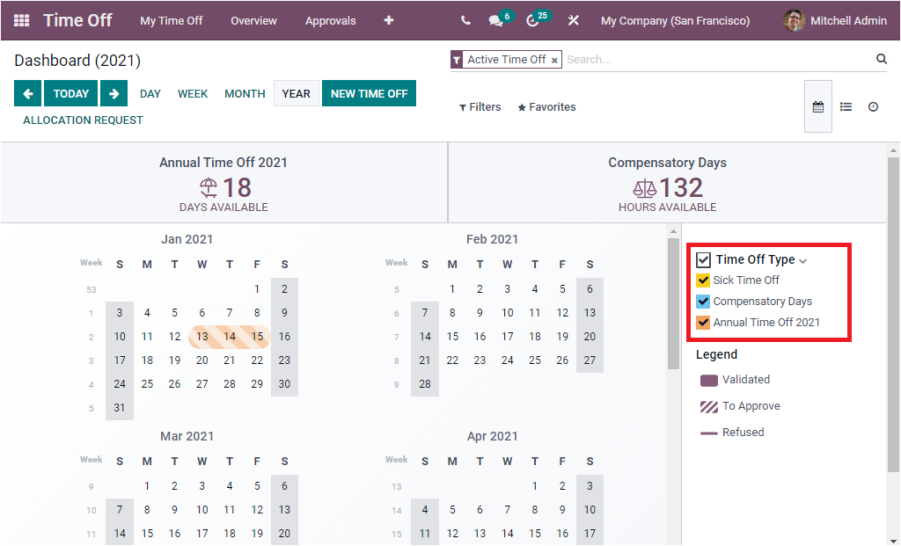901x546 pixels.
Task: Click the phone call icon
Action: point(465,19)
